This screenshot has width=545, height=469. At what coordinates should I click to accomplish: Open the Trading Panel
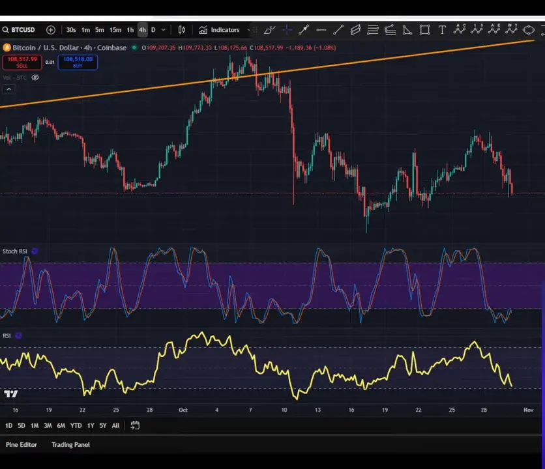coord(70,444)
